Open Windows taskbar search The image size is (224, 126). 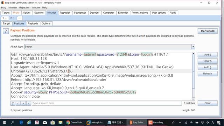pos(13,122)
